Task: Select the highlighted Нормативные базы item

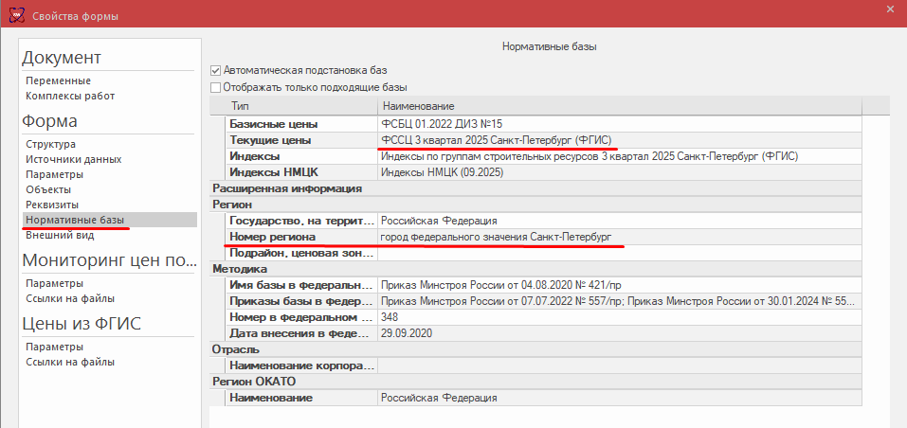Action: click(x=75, y=220)
